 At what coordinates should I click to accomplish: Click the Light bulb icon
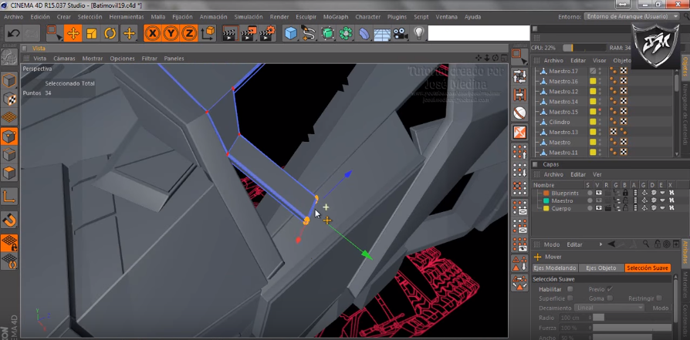point(418,33)
